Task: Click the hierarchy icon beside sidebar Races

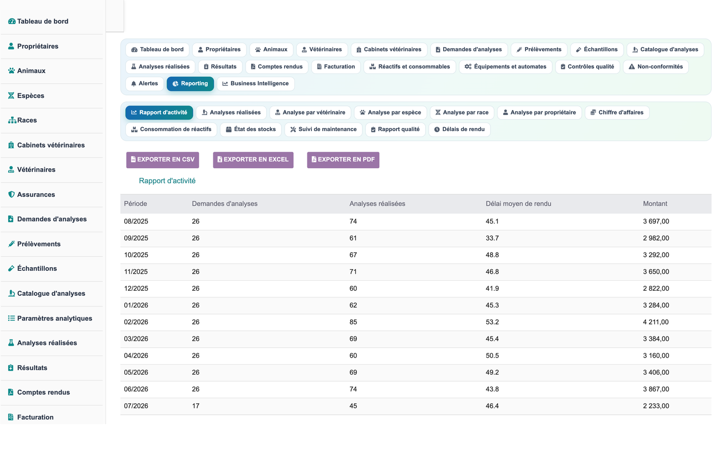Action: pos(12,120)
